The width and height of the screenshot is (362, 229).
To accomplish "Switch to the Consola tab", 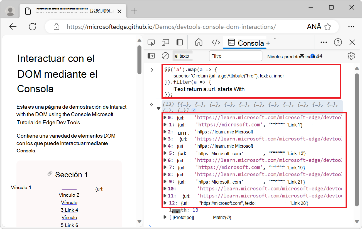I will coord(244,43).
